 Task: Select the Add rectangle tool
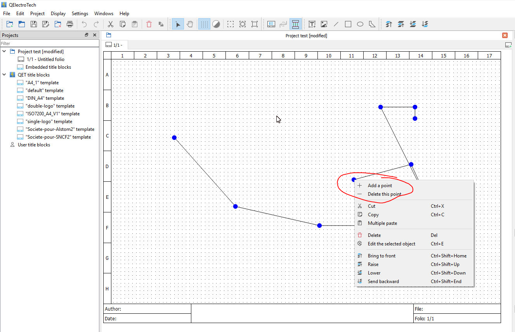348,24
